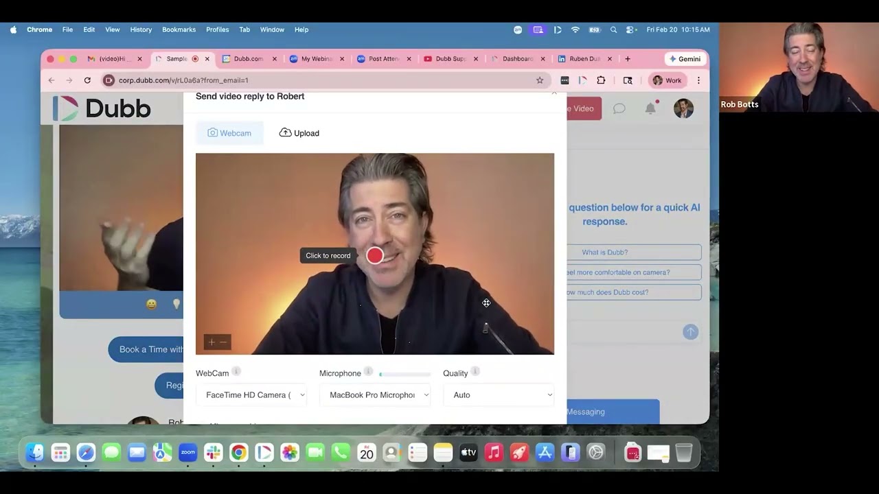Open Spotlight search in menu bar

613,30
